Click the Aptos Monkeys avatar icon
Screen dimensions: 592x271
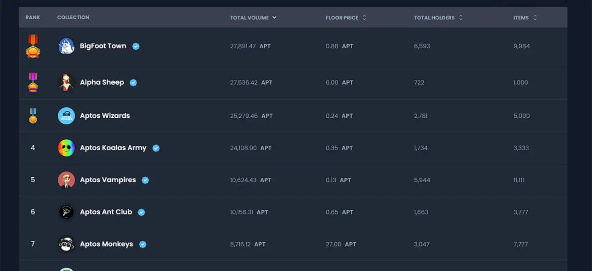coord(66,244)
